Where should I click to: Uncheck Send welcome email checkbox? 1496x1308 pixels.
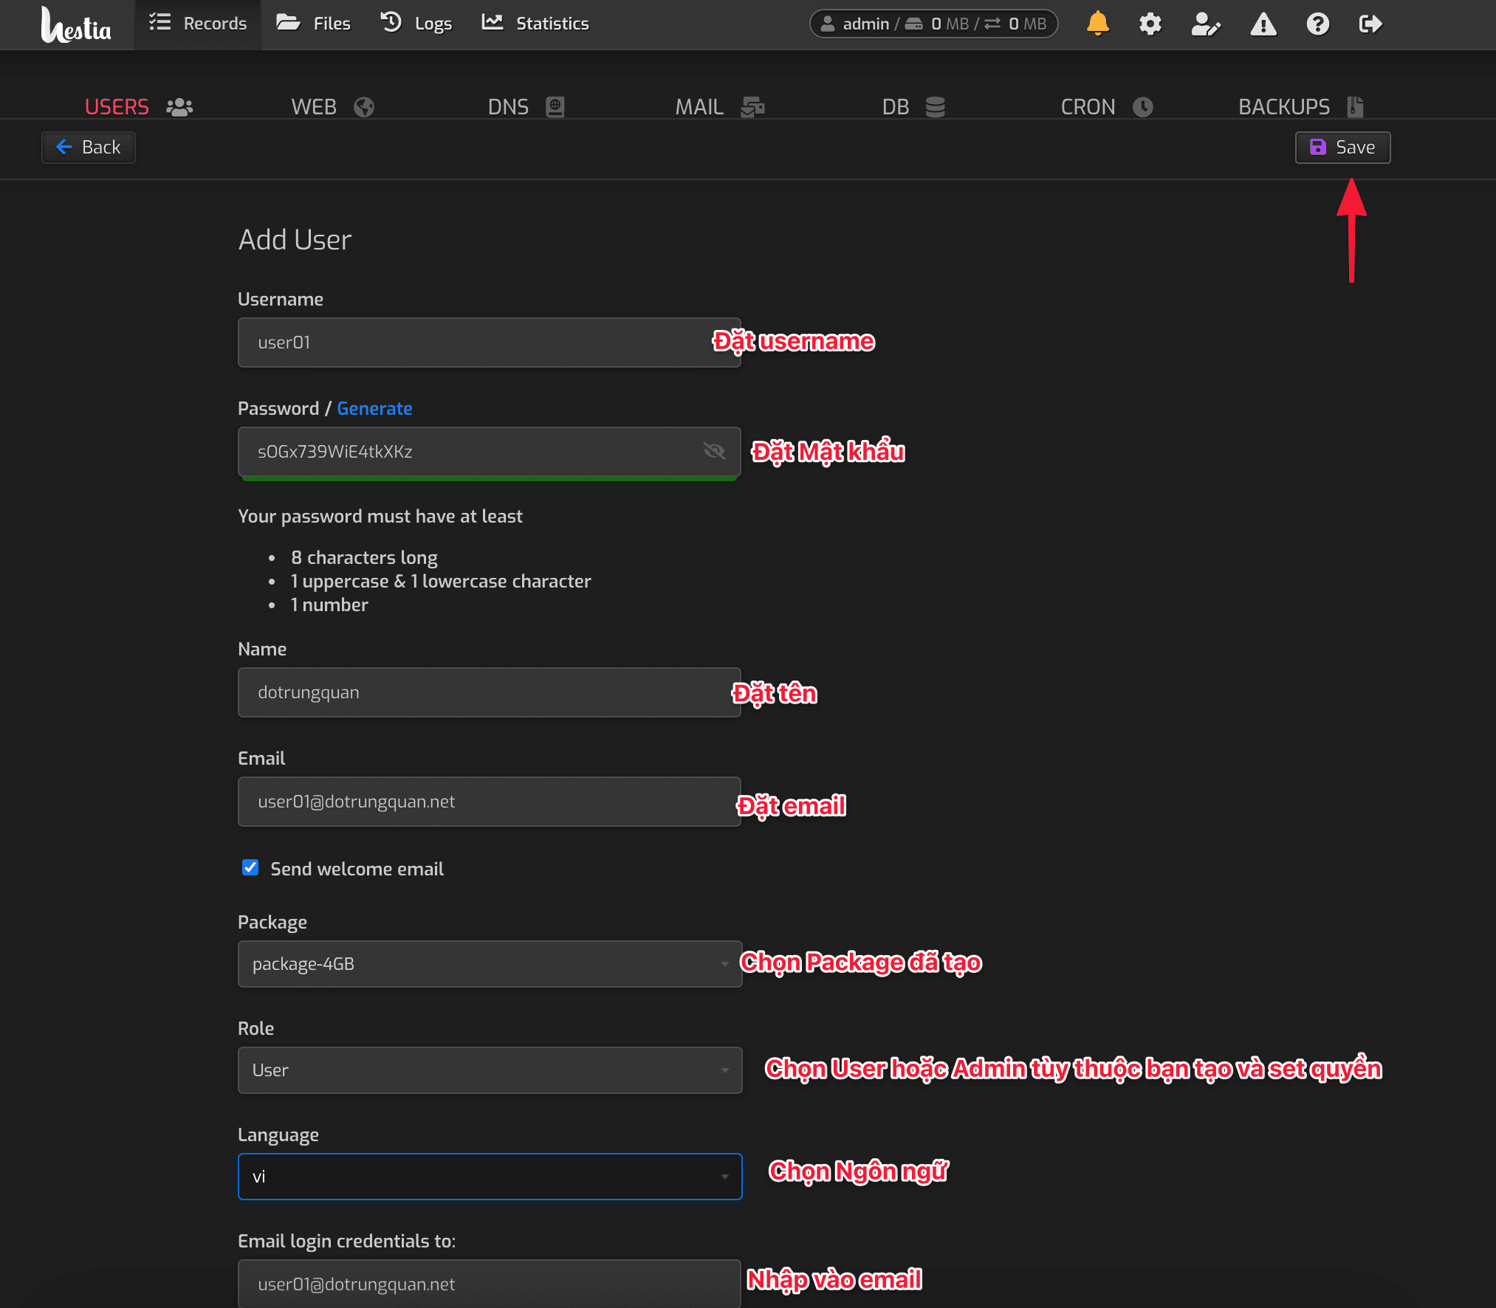(x=250, y=867)
